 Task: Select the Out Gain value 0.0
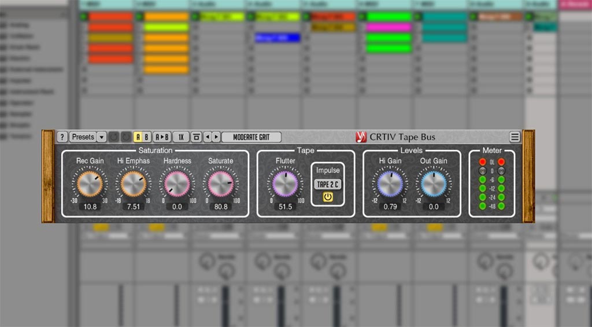coord(434,207)
